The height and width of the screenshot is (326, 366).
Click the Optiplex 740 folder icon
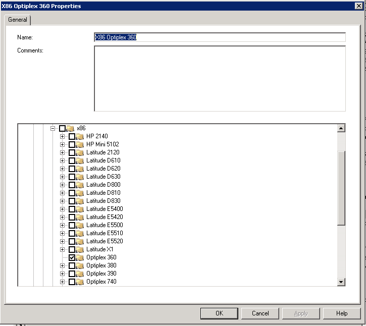point(80,282)
